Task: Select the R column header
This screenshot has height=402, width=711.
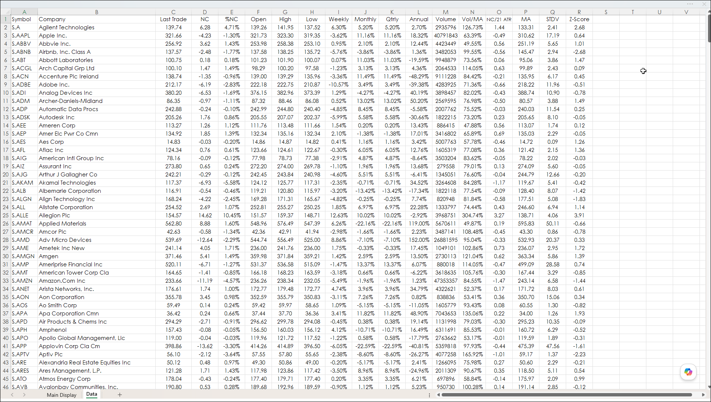Action: (579, 12)
